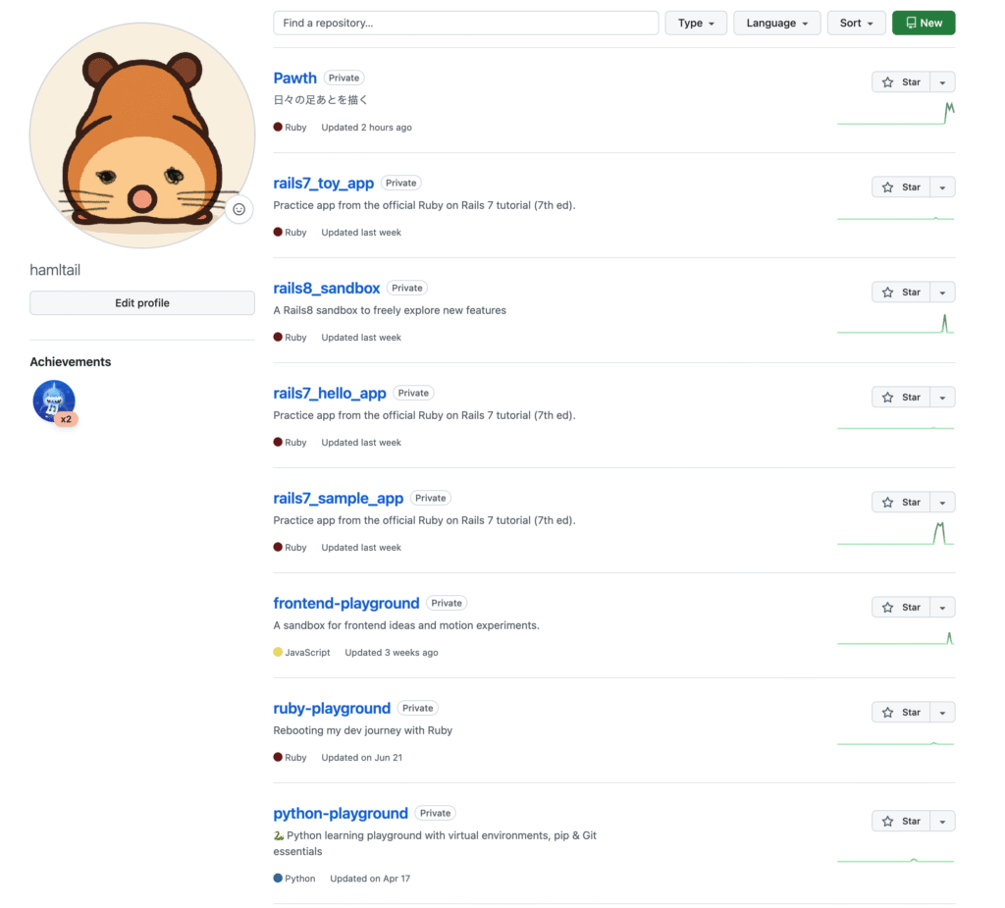
Task: Open star list dropdown for python-playground
Action: (x=942, y=822)
